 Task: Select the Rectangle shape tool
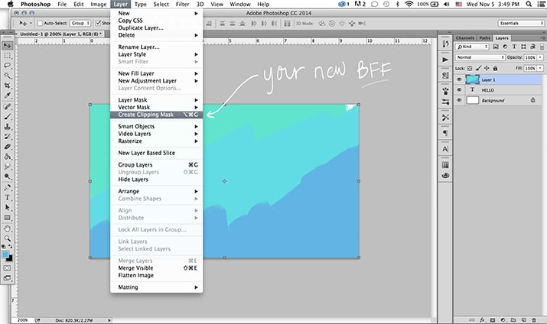(x=8, y=218)
